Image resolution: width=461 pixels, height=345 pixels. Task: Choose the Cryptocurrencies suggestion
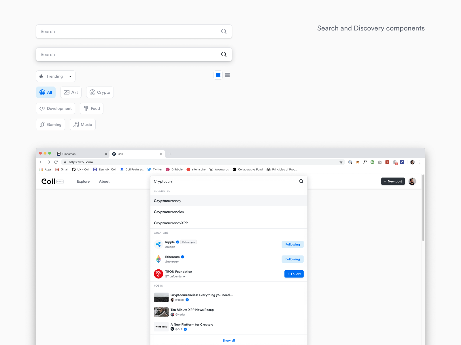(x=229, y=212)
